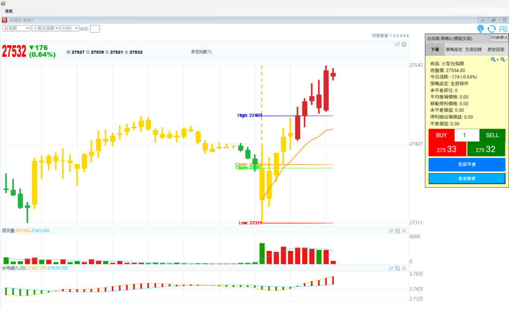Click the blue broadcast signal icon
The height and width of the screenshot is (309, 509).
click(480, 29)
